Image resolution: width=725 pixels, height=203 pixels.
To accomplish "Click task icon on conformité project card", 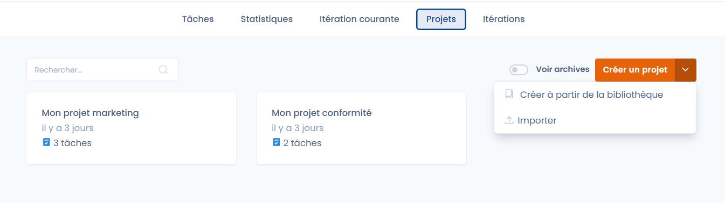I will click(x=277, y=143).
